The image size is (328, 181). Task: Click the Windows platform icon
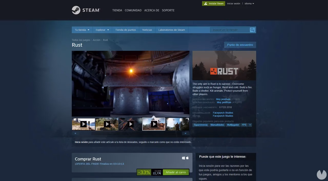[183, 158]
